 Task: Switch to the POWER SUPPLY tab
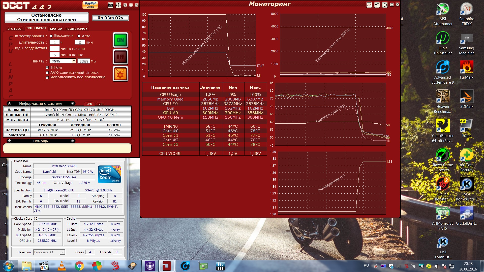click(x=76, y=29)
